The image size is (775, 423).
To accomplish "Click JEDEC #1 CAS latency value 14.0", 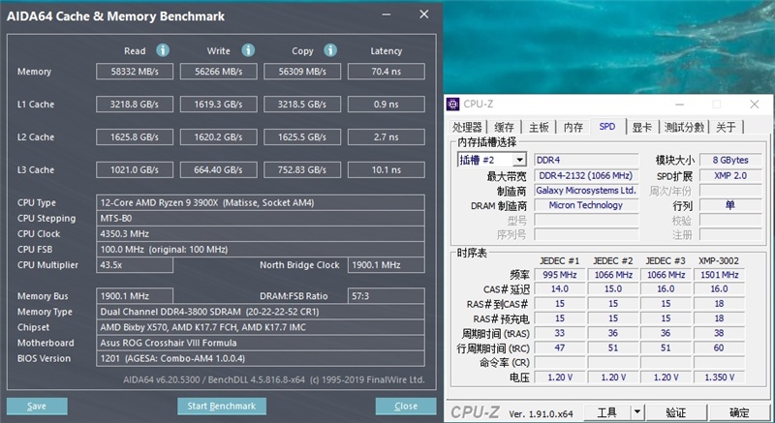I will tap(560, 288).
